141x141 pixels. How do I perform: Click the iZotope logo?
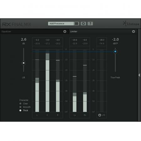131,23
